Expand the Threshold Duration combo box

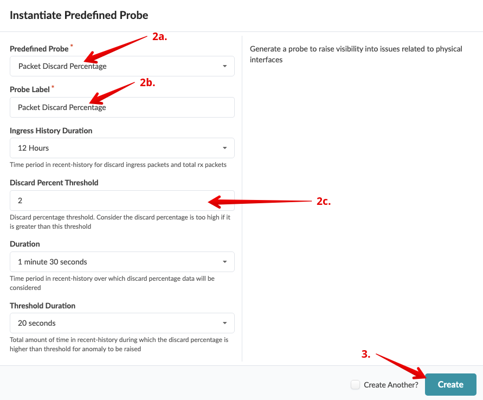pyautogui.click(x=122, y=323)
